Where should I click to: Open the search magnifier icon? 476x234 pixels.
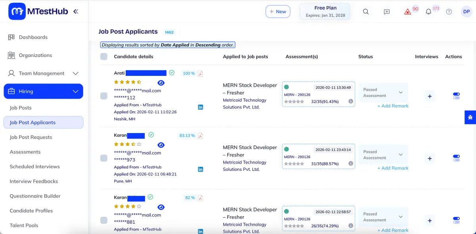click(x=366, y=12)
